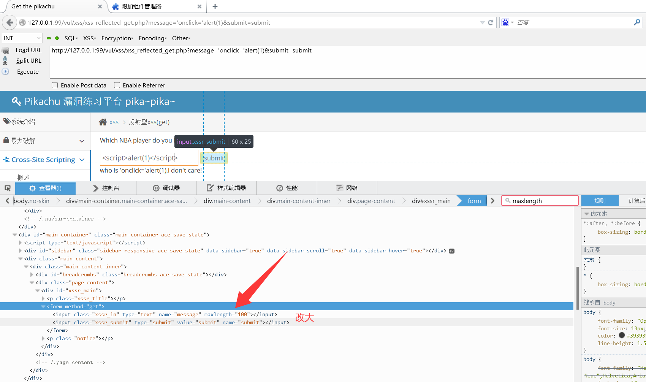Expand the p class=notice node
This screenshot has width=646, height=382.
click(x=43, y=338)
